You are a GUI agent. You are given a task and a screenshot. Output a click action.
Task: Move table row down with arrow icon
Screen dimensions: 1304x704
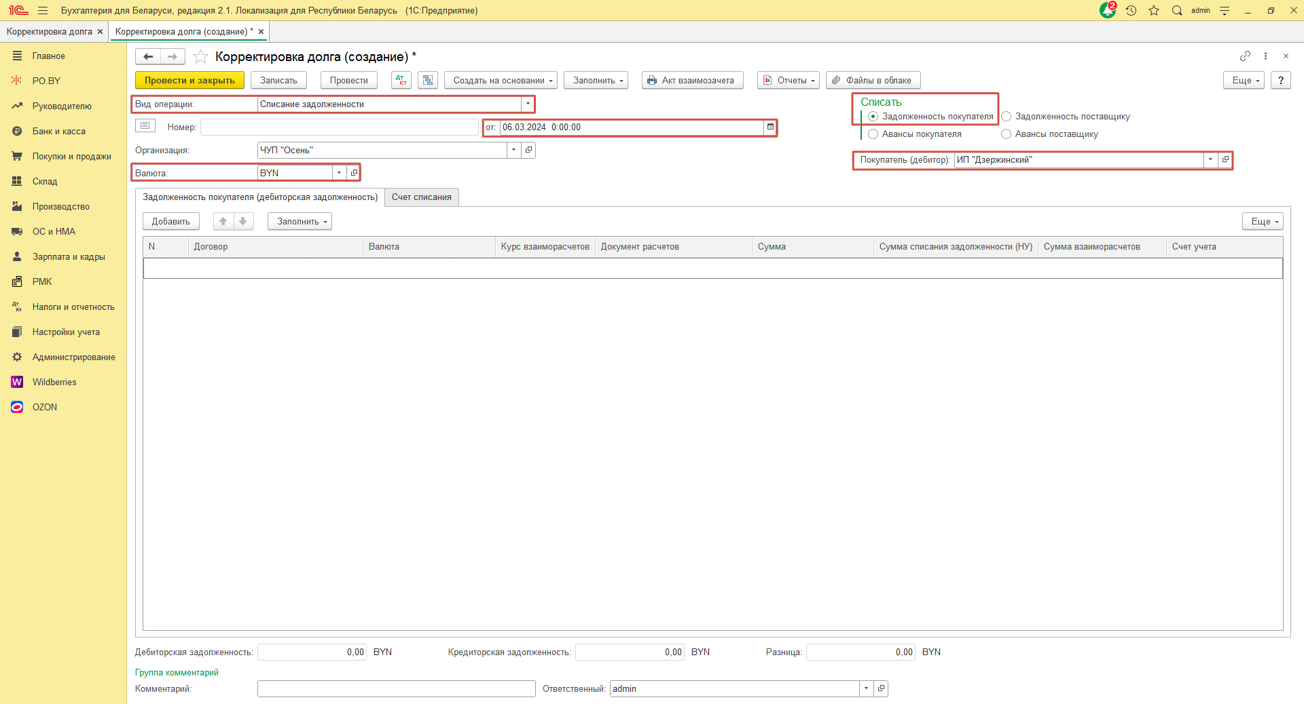click(243, 221)
